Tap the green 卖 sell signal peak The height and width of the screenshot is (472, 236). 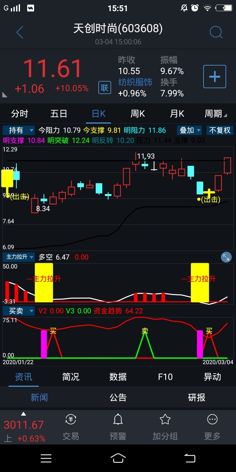click(145, 331)
